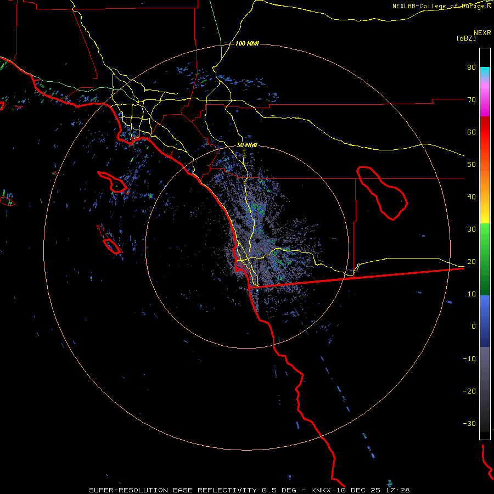Click the black radar site dot at the center

pyautogui.click(x=257, y=241)
